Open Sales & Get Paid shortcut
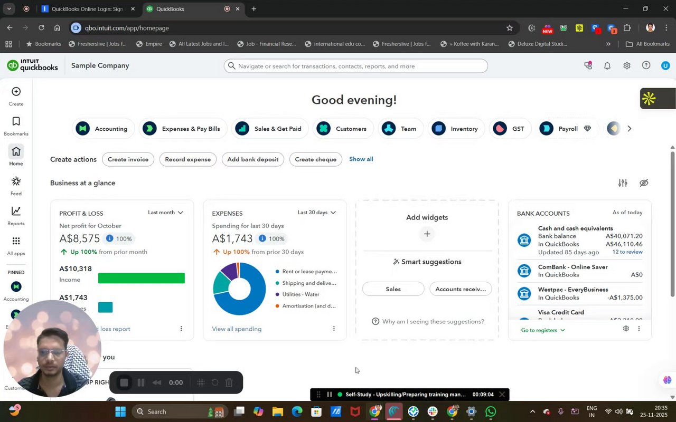The image size is (676, 422). (269, 129)
